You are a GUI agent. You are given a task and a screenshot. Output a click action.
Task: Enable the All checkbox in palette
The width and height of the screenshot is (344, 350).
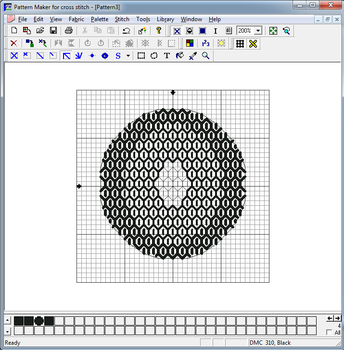point(329,332)
